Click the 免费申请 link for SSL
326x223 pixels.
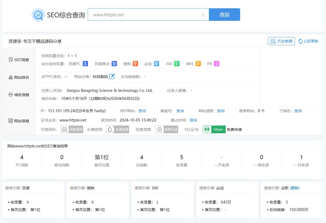click(x=234, y=129)
